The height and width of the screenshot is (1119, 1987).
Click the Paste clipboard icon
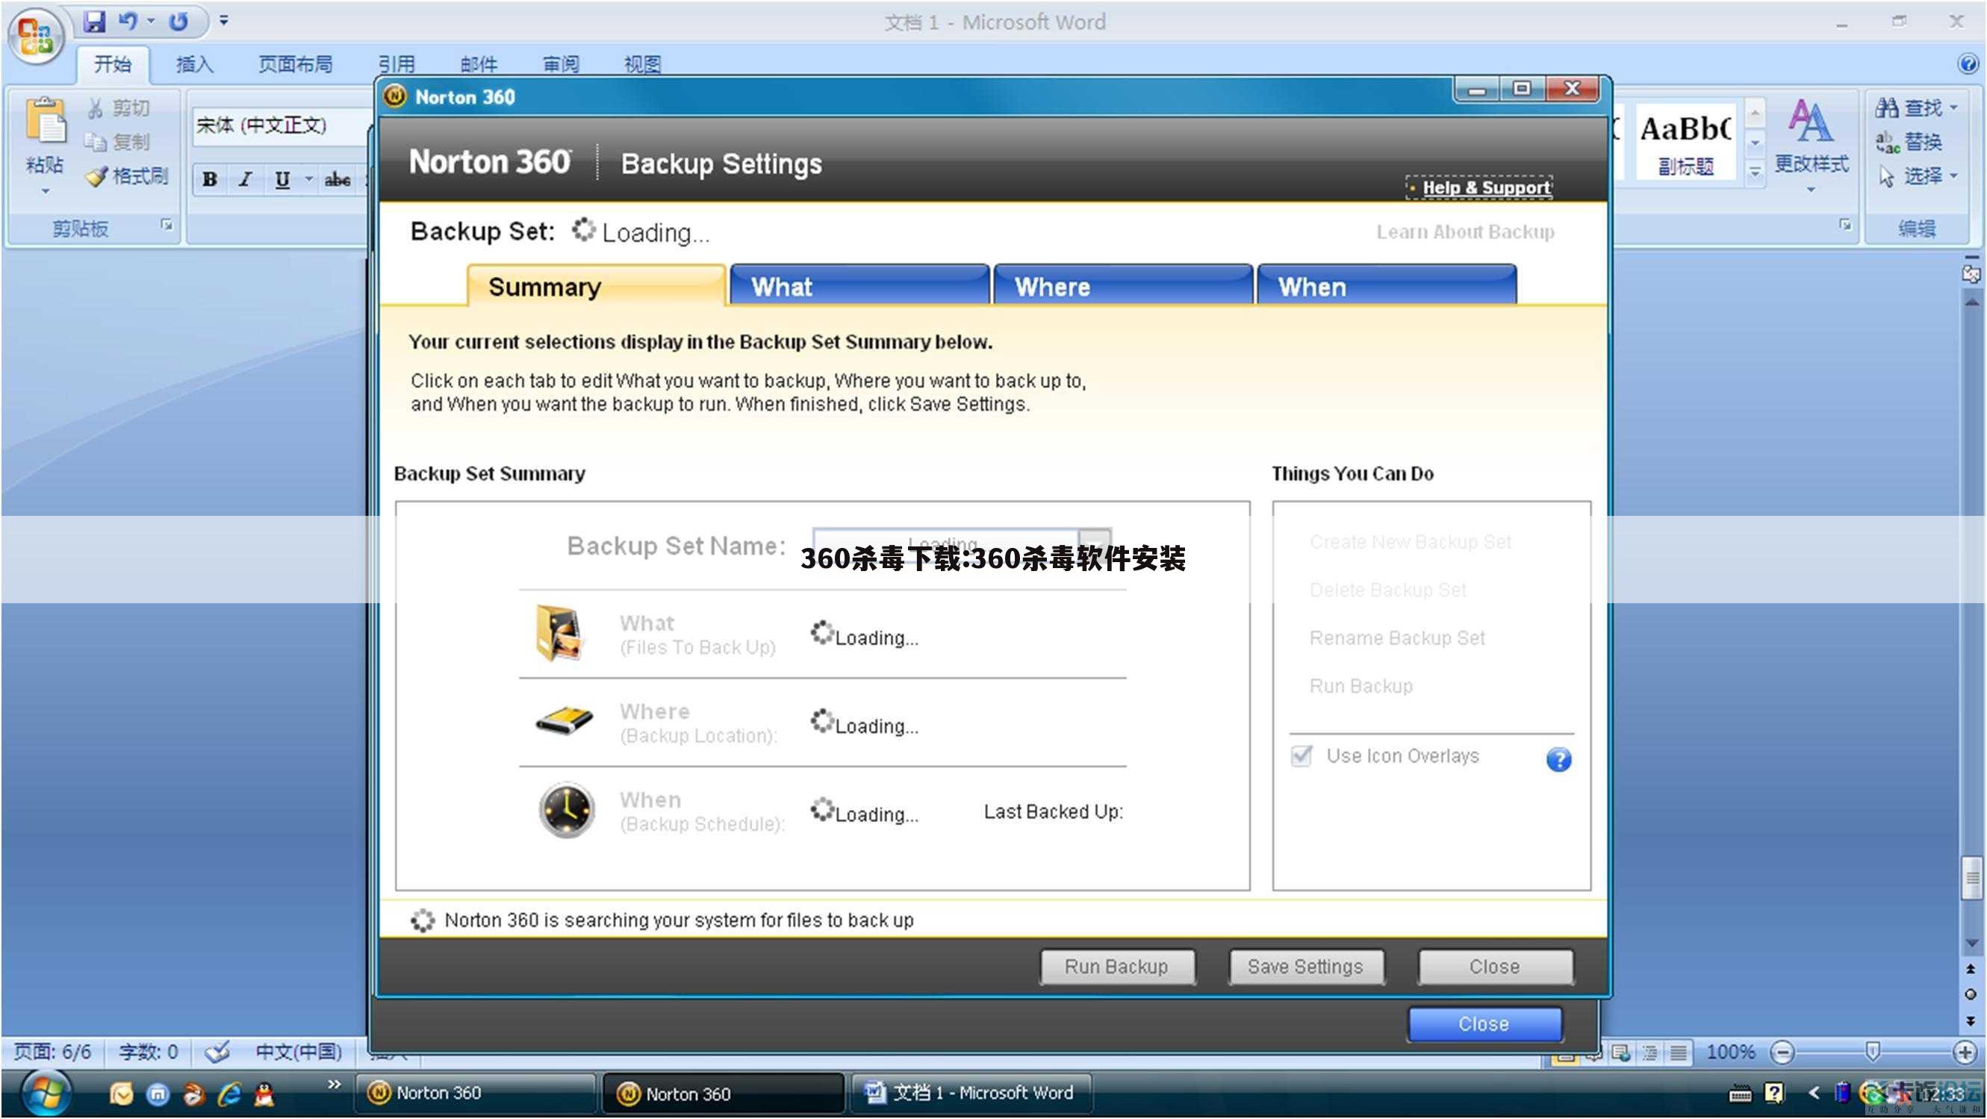click(x=46, y=122)
